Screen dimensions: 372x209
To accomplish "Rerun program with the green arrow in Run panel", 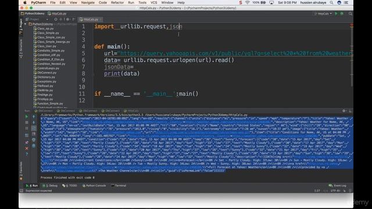I will pyautogui.click(x=27, y=117).
